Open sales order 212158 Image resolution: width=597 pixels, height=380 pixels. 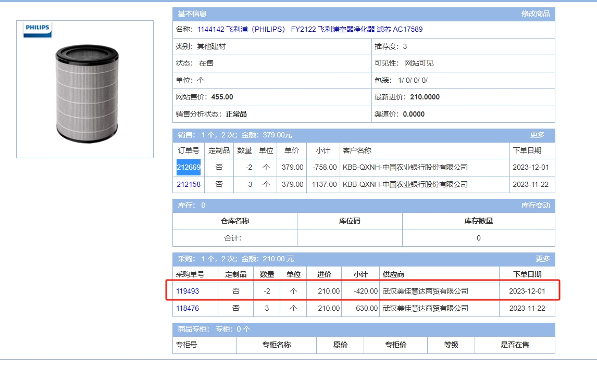189,184
